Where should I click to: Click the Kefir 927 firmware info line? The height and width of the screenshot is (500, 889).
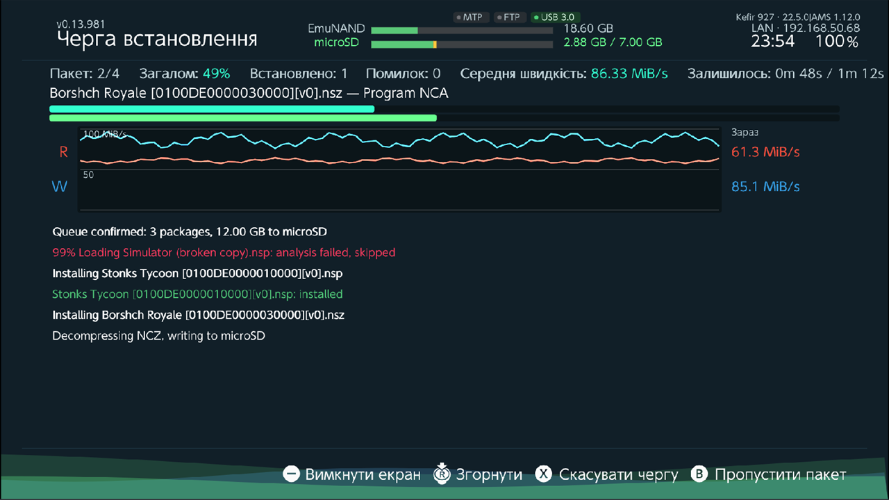798,17
